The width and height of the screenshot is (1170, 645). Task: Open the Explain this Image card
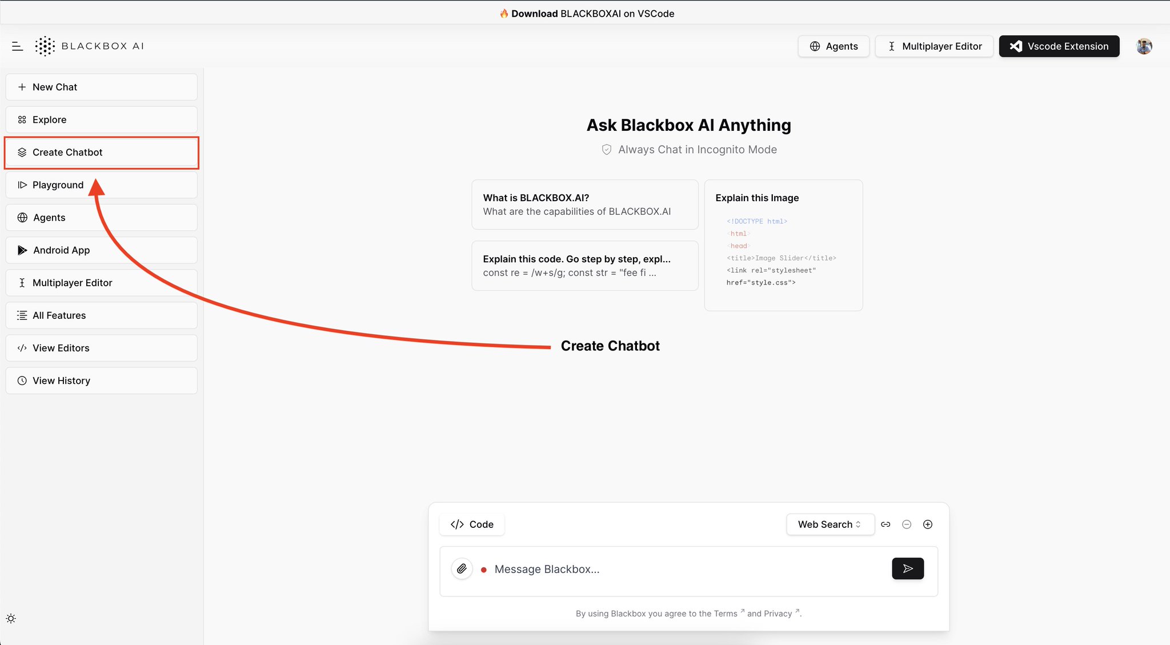point(783,245)
